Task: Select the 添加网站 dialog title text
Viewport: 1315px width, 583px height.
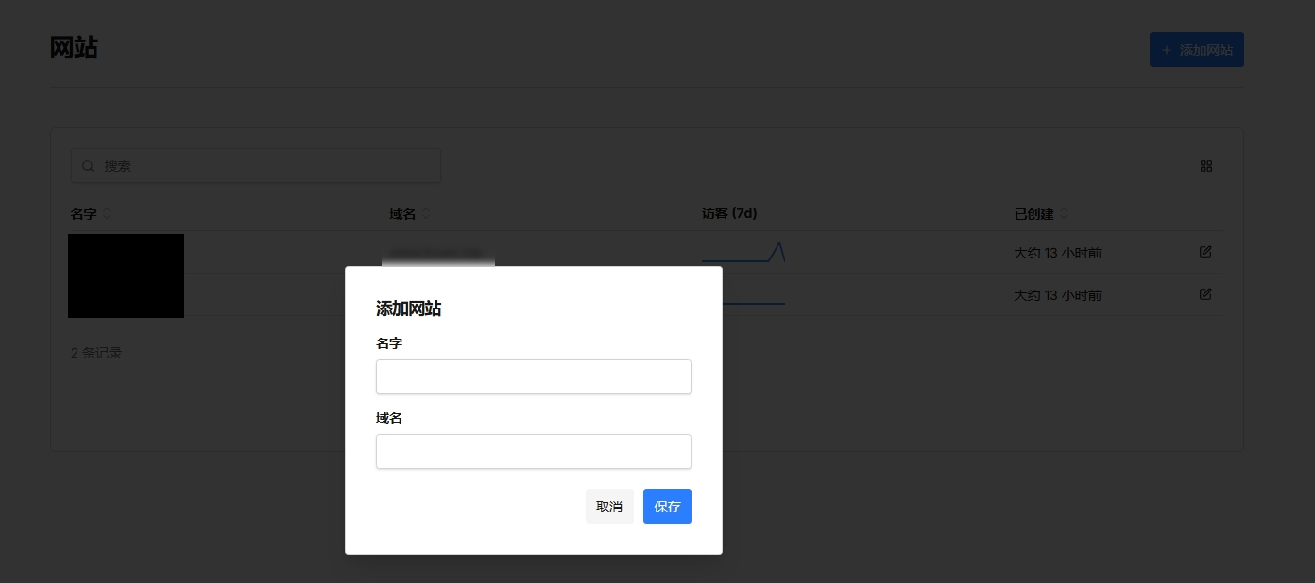Action: pyautogui.click(x=409, y=308)
